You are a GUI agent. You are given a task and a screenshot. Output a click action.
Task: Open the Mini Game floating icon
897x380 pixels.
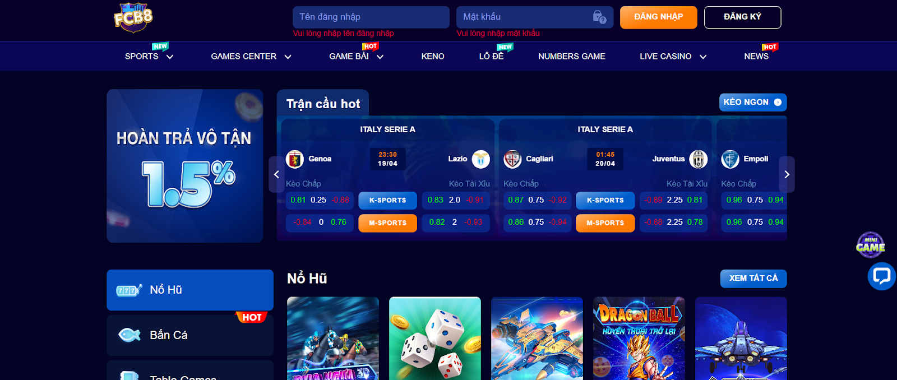point(870,245)
